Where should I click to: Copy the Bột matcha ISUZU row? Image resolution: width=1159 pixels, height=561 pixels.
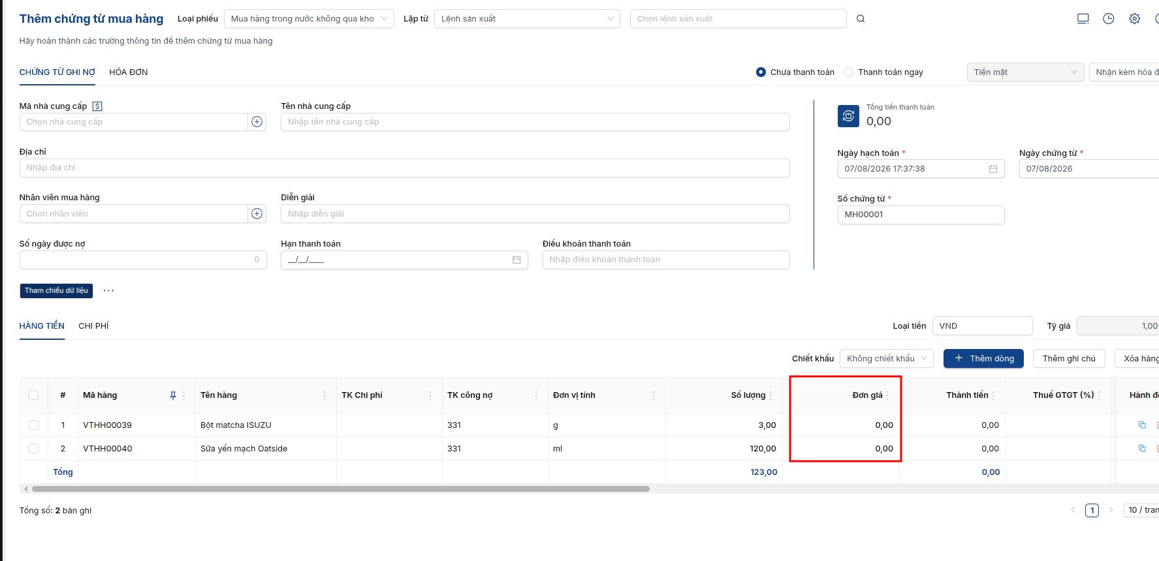1142,425
